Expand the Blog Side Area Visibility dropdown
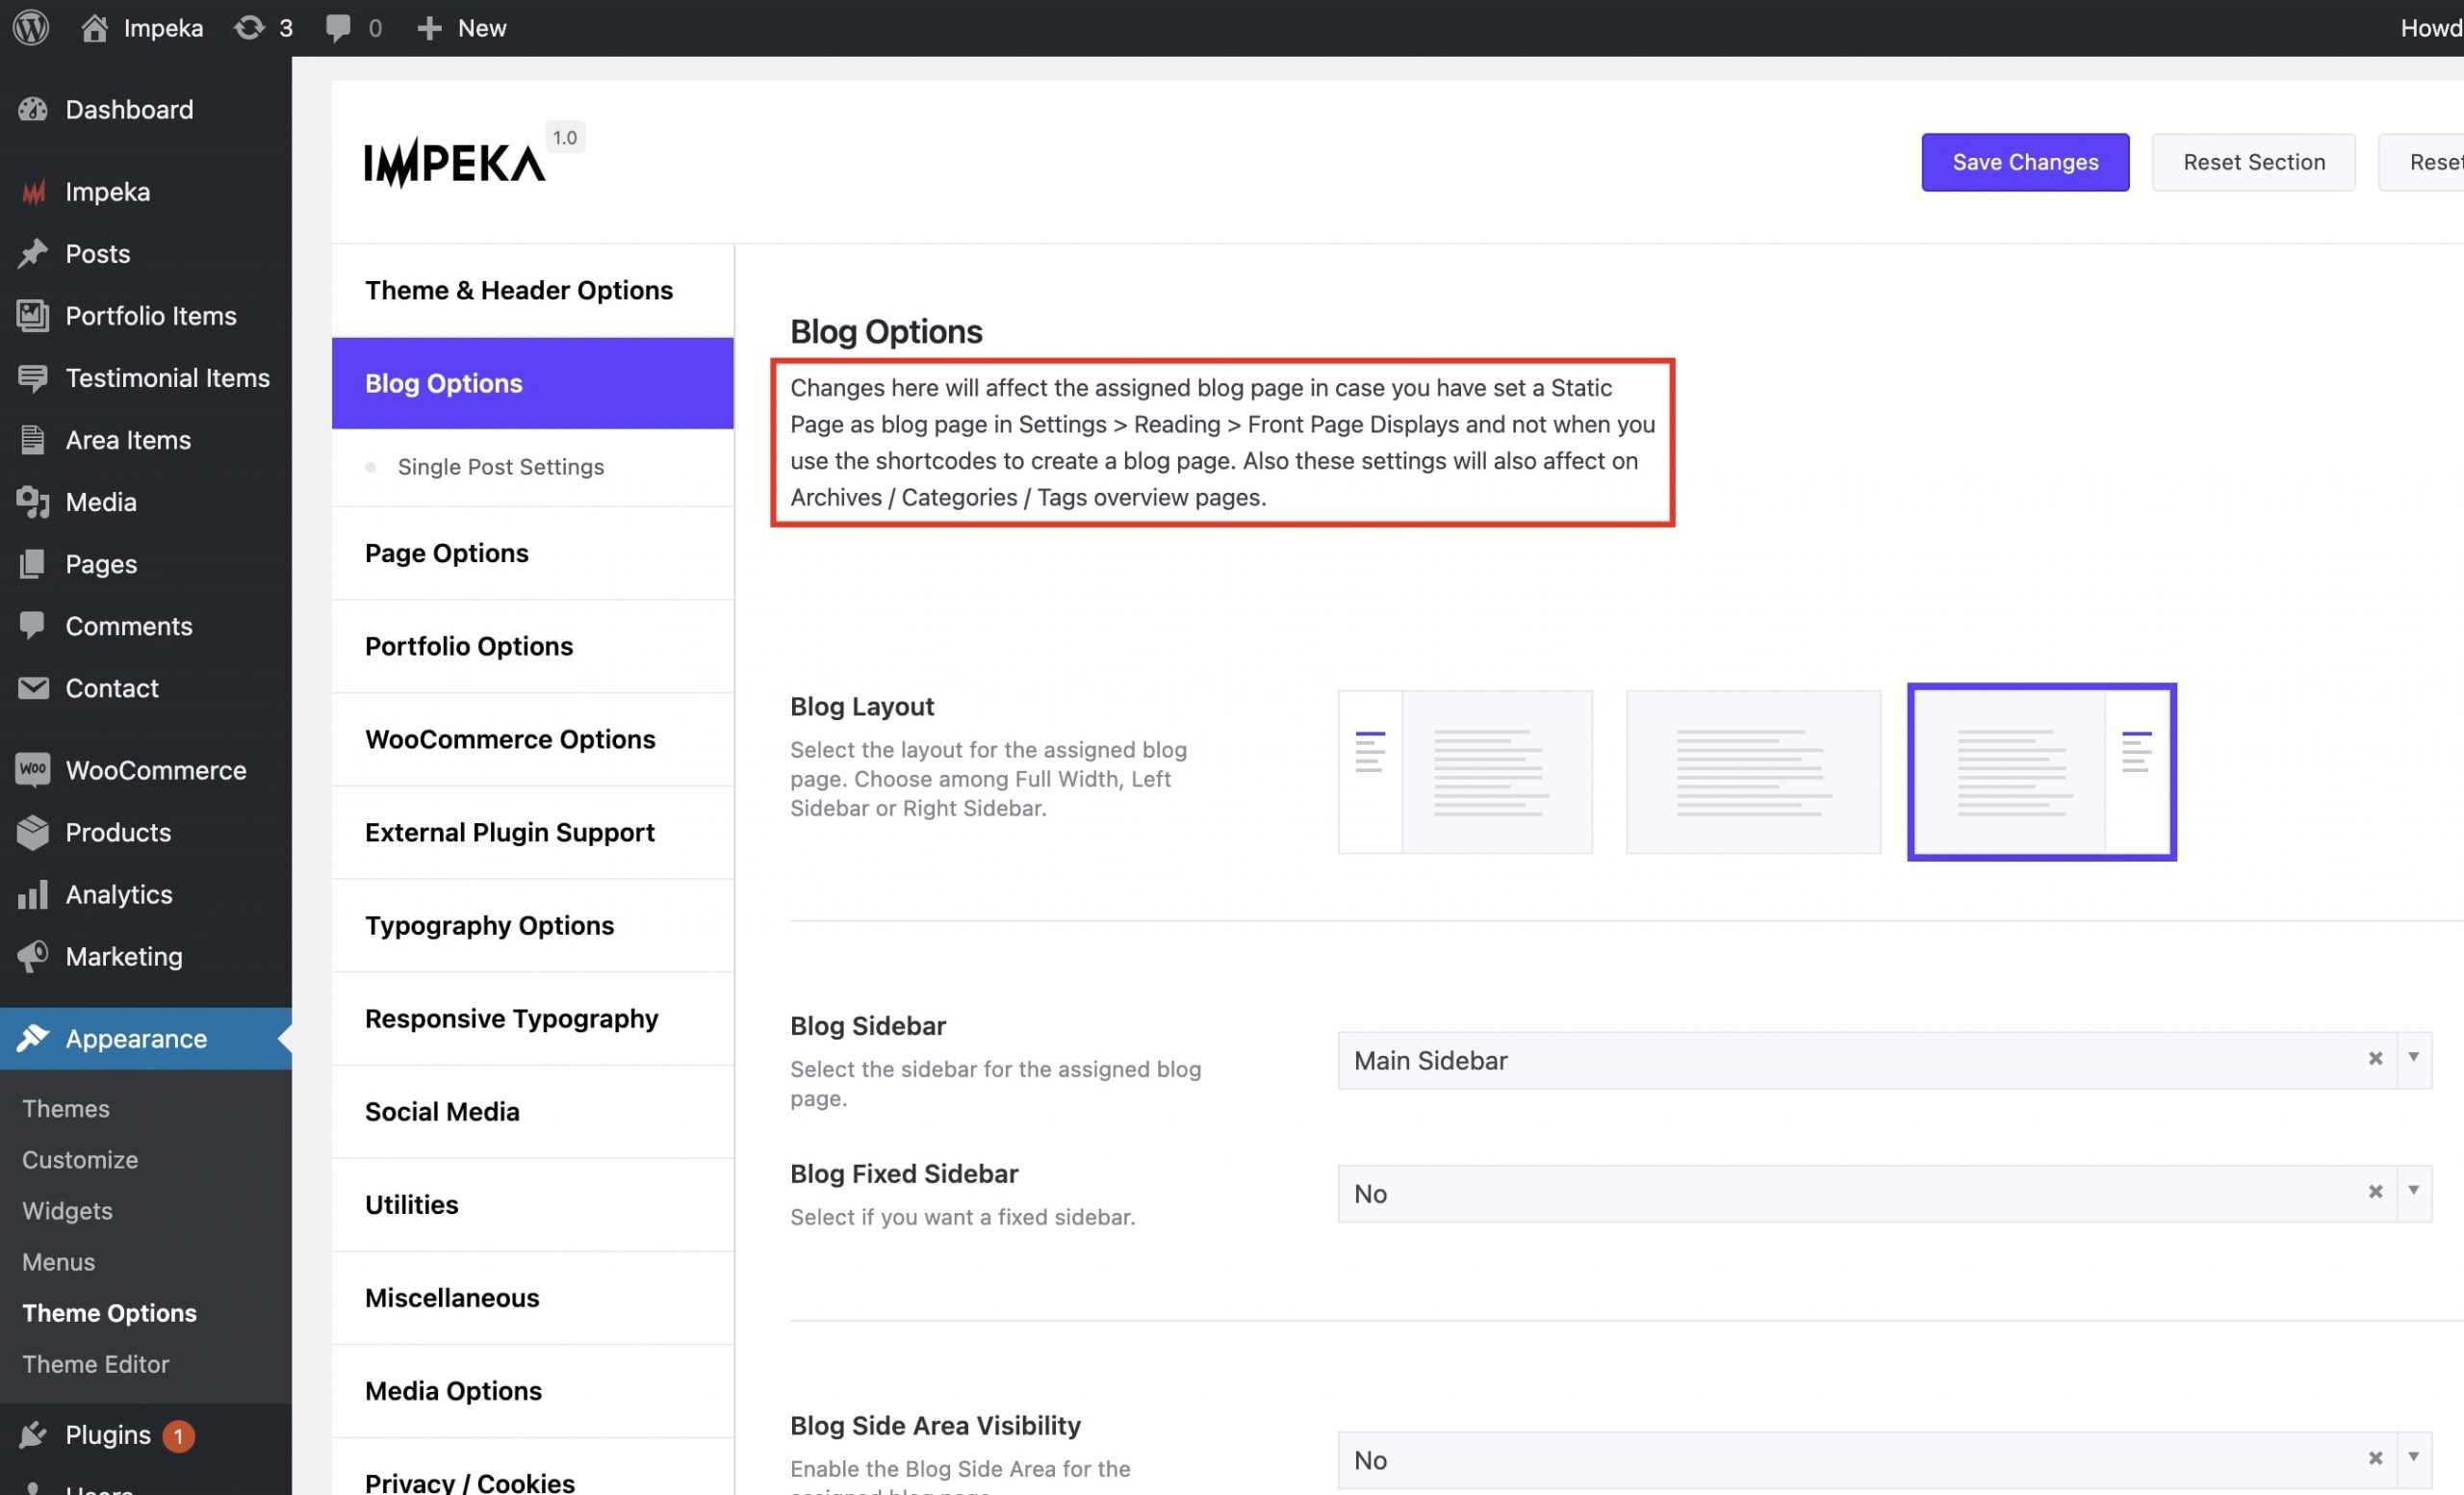The image size is (2464, 1495). pyautogui.click(x=2414, y=1459)
